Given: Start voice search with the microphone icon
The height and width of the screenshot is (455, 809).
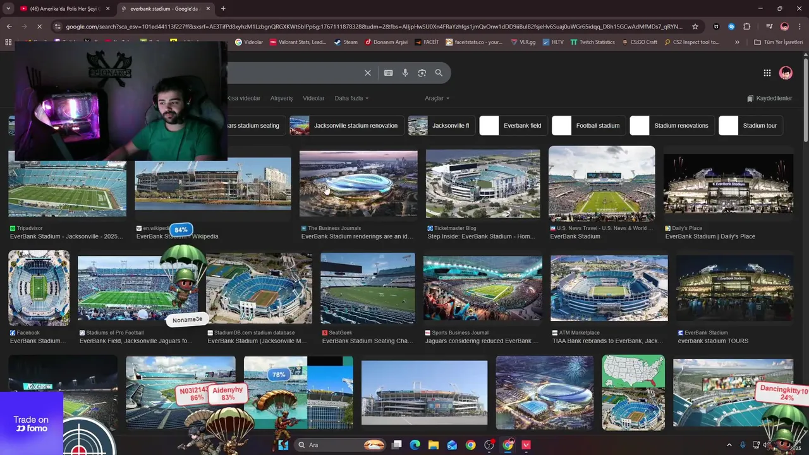Looking at the screenshot, I should point(405,73).
